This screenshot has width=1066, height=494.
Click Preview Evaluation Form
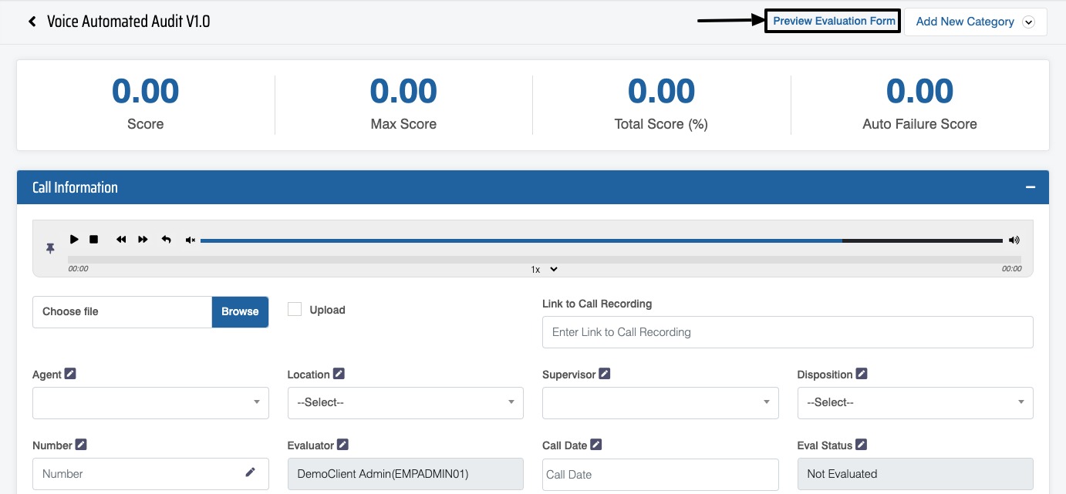tap(834, 22)
